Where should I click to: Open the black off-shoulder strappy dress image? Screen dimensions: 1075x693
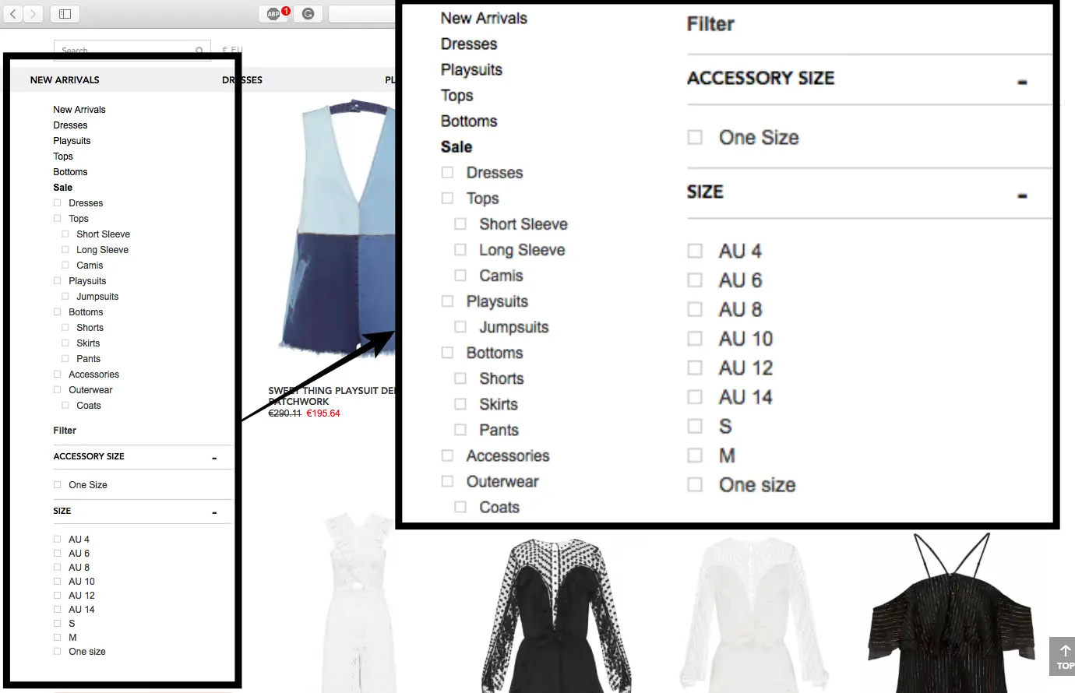coord(952,614)
